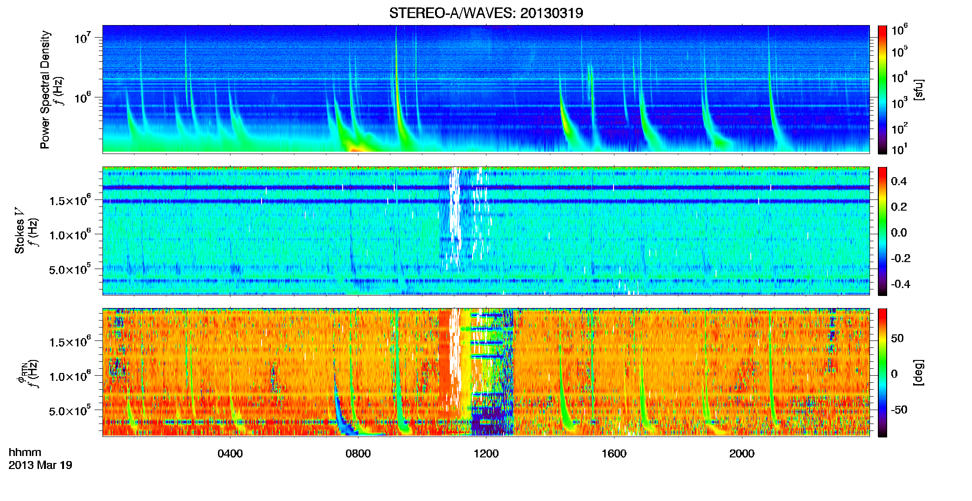972x501 pixels.
Task: Click the Stokes V axis label
Action: tap(19, 231)
